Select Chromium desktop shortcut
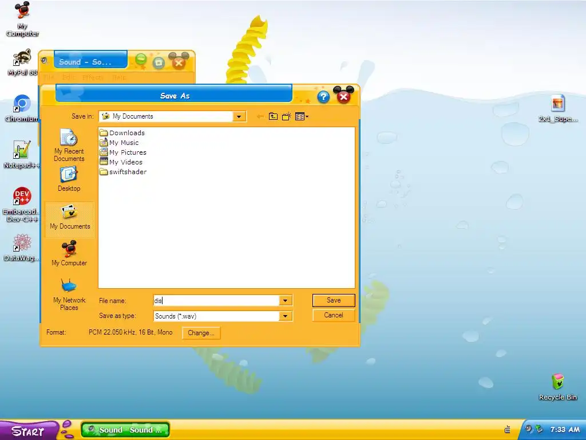 click(x=22, y=108)
